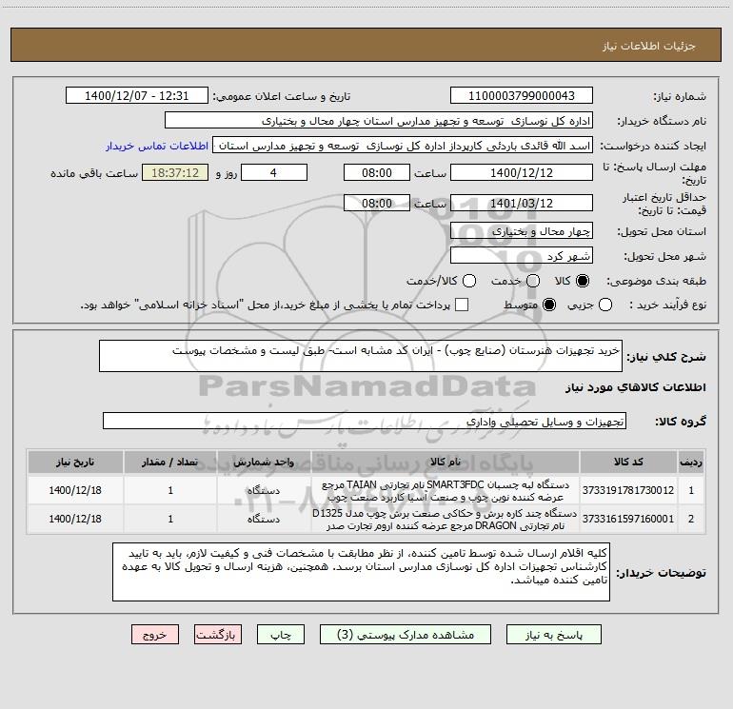The image size is (733, 709).
Task: Click the تاریخ نیاز column header
Action: 75,463
